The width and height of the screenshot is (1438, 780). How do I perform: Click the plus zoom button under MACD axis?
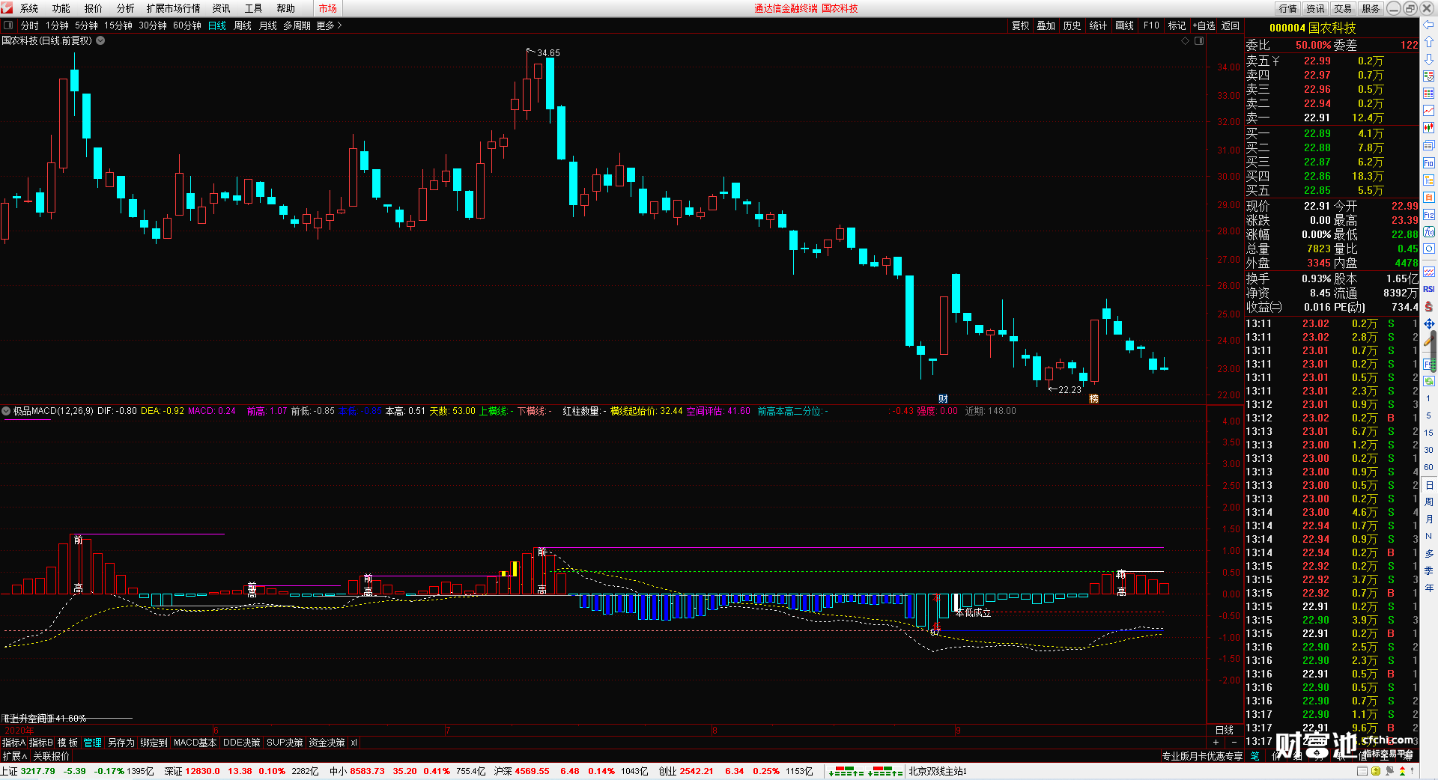click(x=1216, y=743)
